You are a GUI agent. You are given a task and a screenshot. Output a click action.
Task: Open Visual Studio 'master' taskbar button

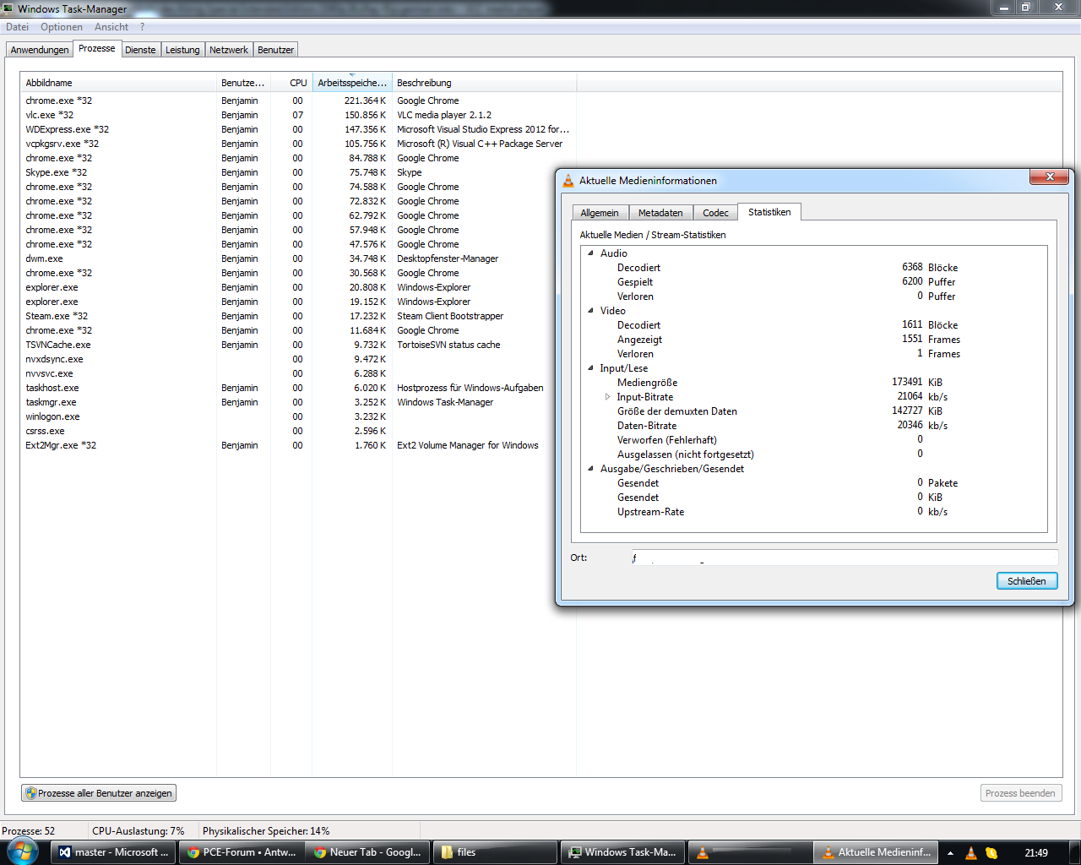[114, 852]
